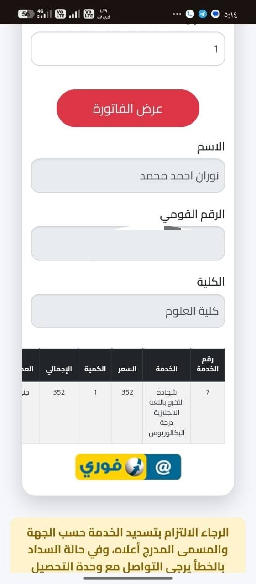Tap the red عرض الفاتورة button
The width and height of the screenshot is (256, 584).
coord(128,109)
